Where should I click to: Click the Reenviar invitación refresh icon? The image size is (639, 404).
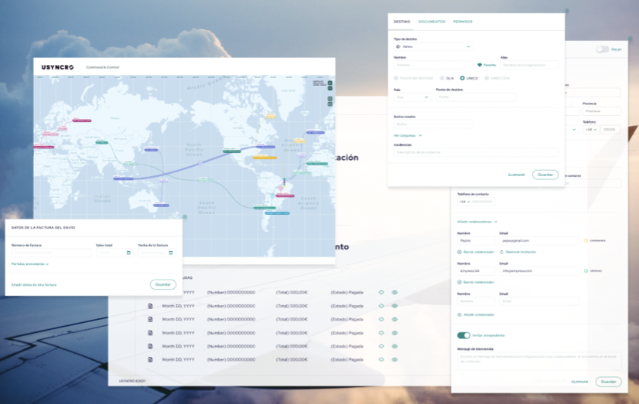coord(502,252)
